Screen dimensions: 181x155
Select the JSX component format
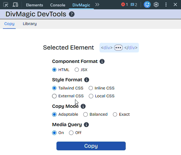pyautogui.click(x=77, y=70)
